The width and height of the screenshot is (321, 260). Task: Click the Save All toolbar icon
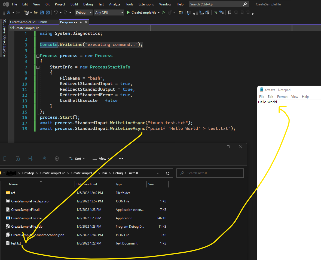(48, 12)
